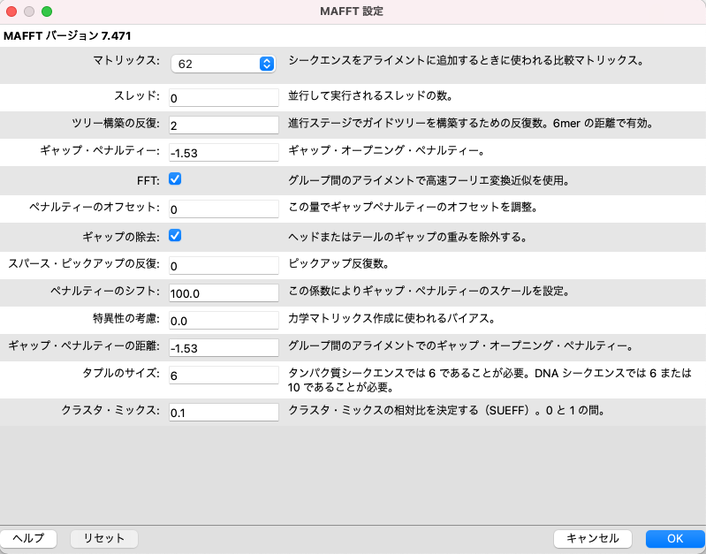
Task: Toggle the FFT checkbox
Action: point(175,179)
